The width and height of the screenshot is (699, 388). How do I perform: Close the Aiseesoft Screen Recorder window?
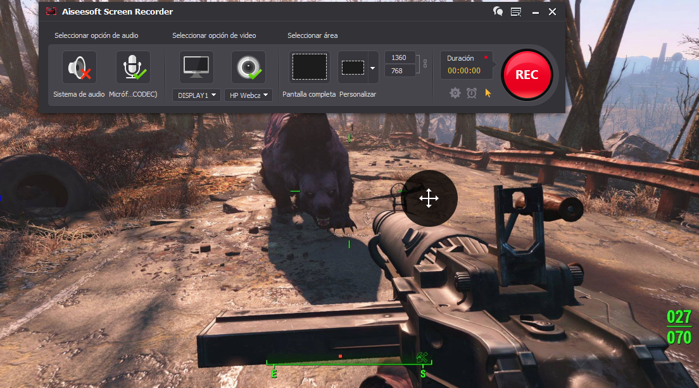[x=552, y=12]
